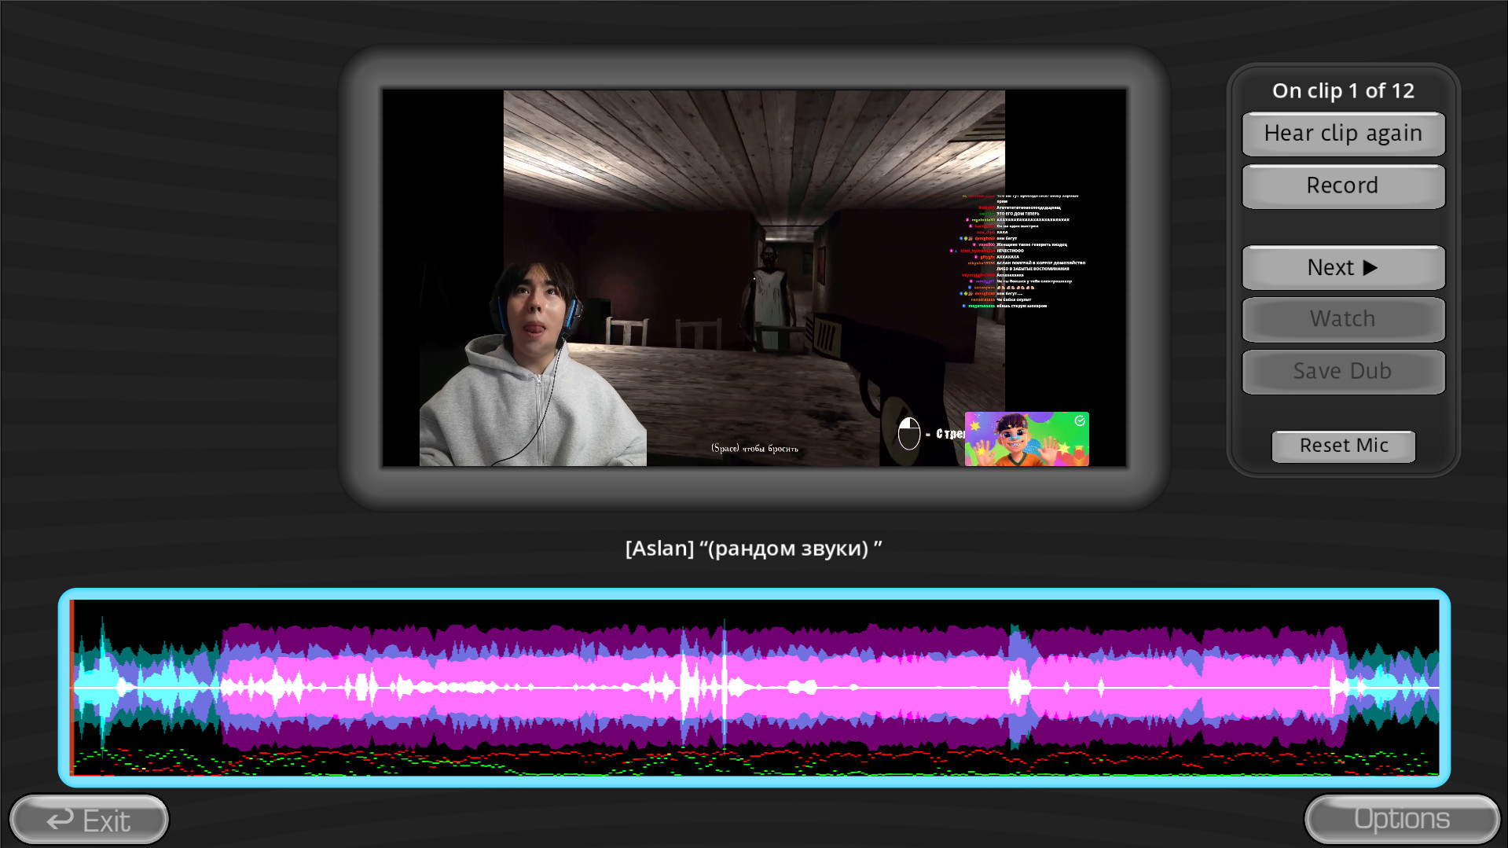Click the play arrow on the Next button
1508x848 pixels.
click(1370, 268)
